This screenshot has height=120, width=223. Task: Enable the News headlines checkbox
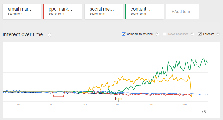pyautogui.click(x=165, y=34)
